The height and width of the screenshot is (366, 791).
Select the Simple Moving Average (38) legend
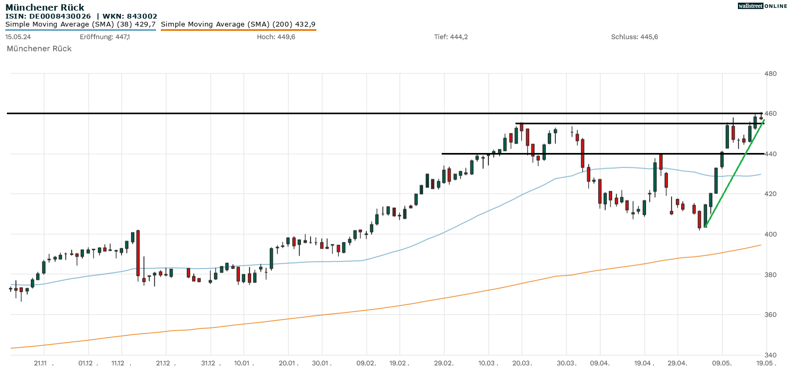pos(80,24)
